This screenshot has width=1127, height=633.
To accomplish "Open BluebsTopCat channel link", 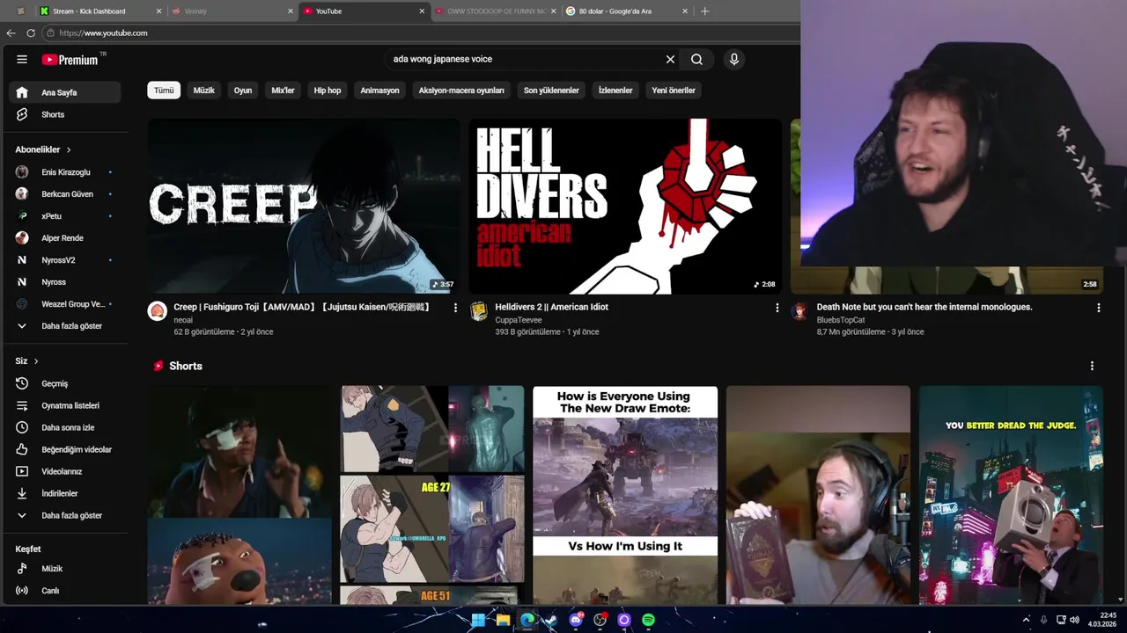I will (841, 320).
